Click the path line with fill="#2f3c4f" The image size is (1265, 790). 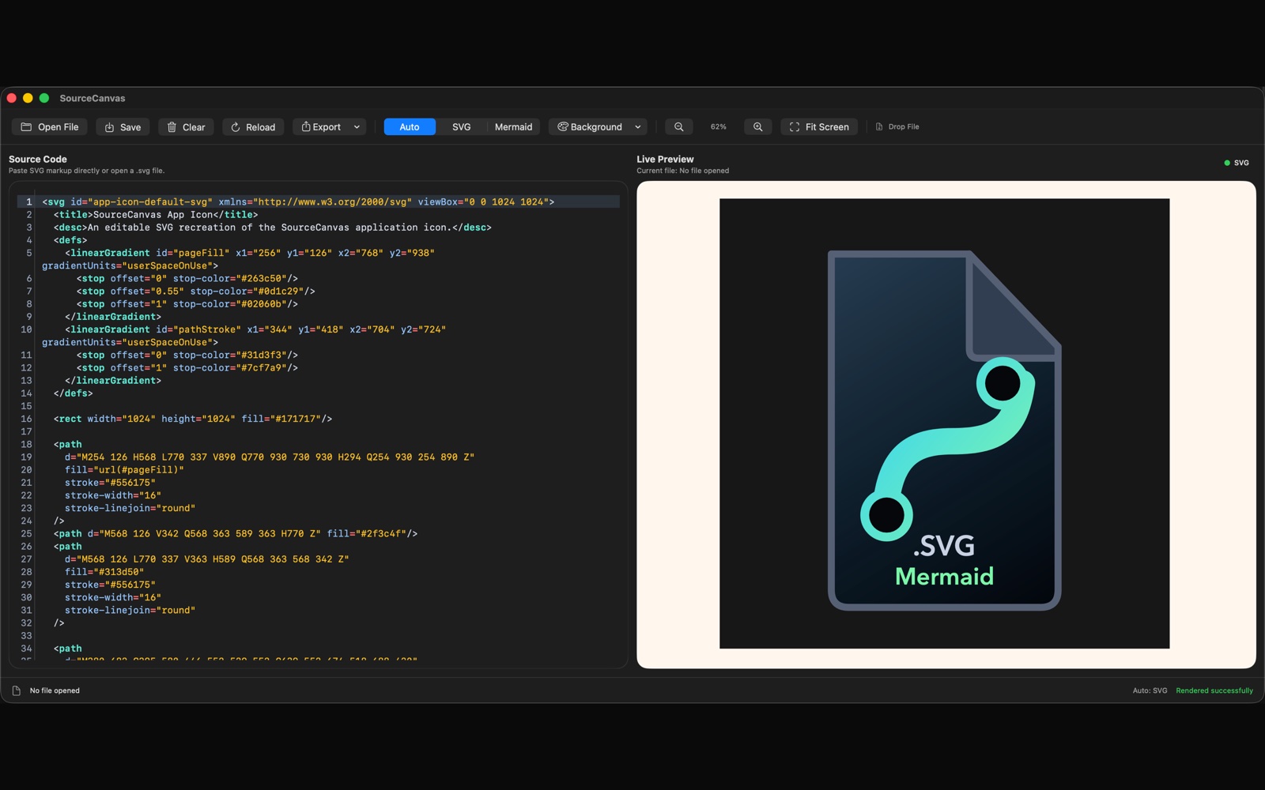236,533
